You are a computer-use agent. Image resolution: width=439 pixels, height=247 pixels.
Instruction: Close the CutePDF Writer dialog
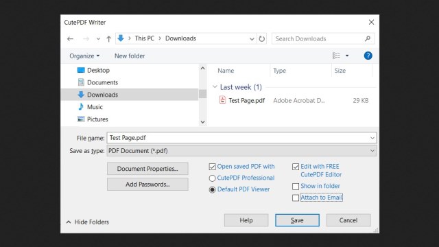click(371, 22)
